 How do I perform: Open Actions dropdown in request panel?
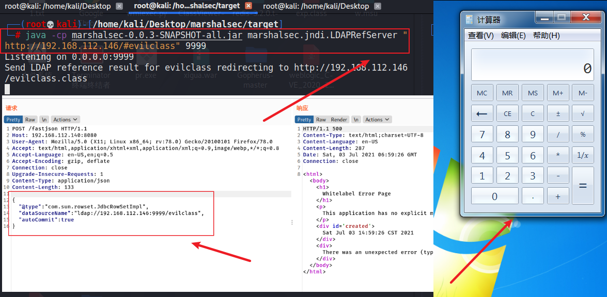point(66,120)
